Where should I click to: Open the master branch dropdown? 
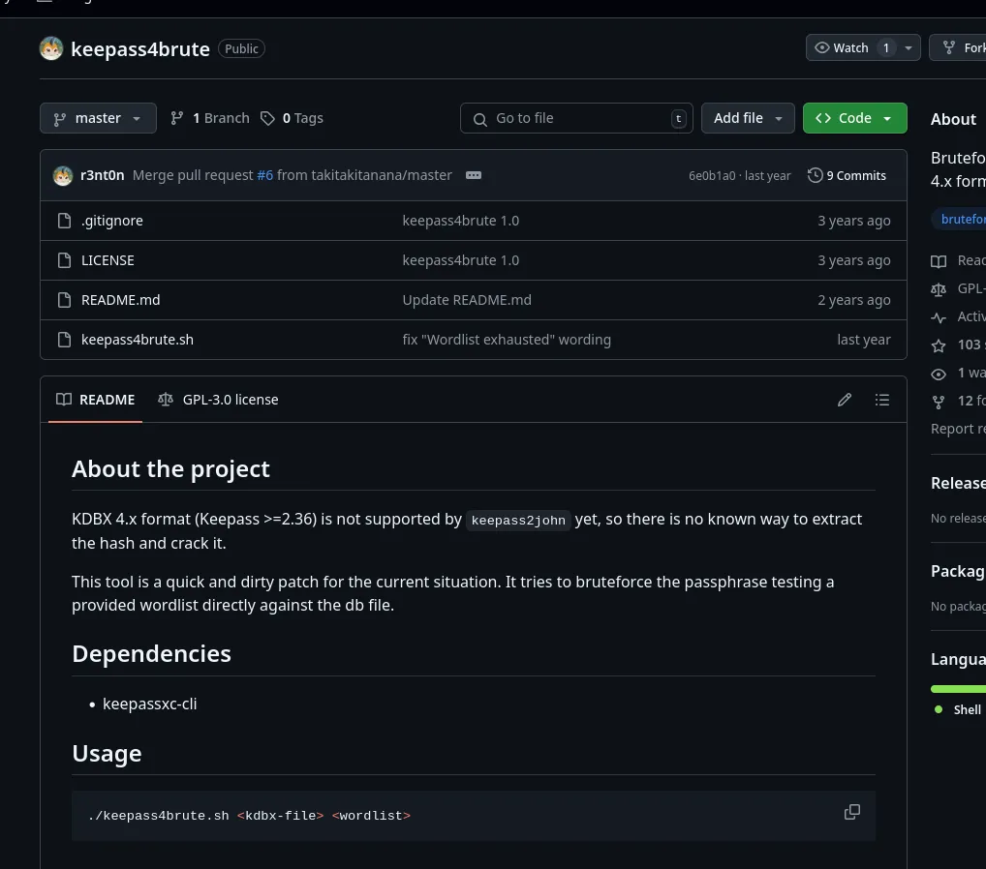click(98, 118)
